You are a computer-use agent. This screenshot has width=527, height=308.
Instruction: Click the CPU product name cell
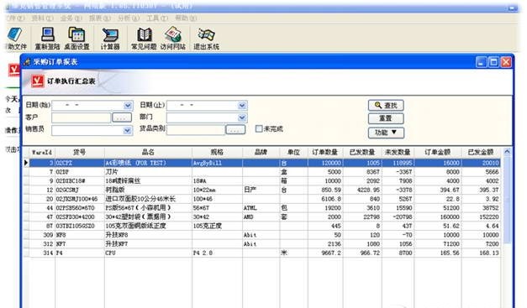[148, 253]
